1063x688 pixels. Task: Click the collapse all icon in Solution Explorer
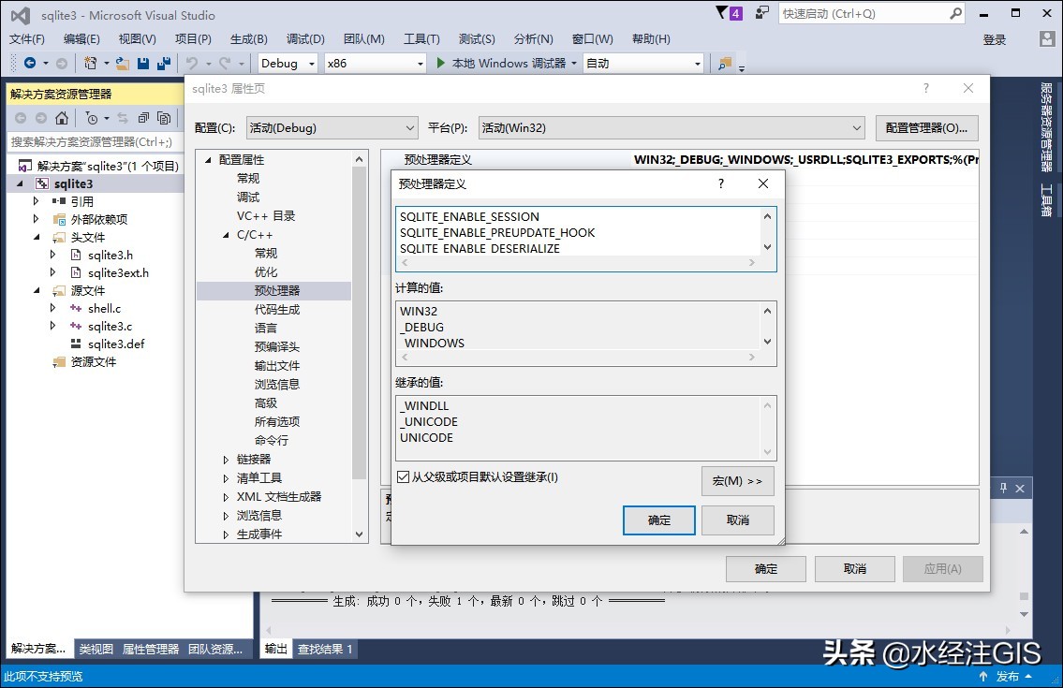click(143, 118)
